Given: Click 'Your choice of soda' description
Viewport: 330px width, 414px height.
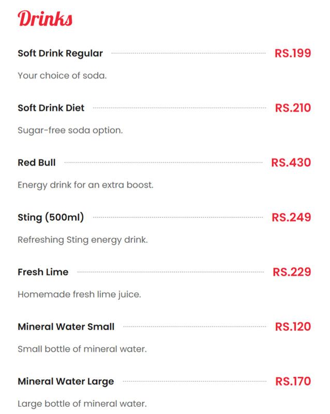Looking at the screenshot, I should pos(62,76).
